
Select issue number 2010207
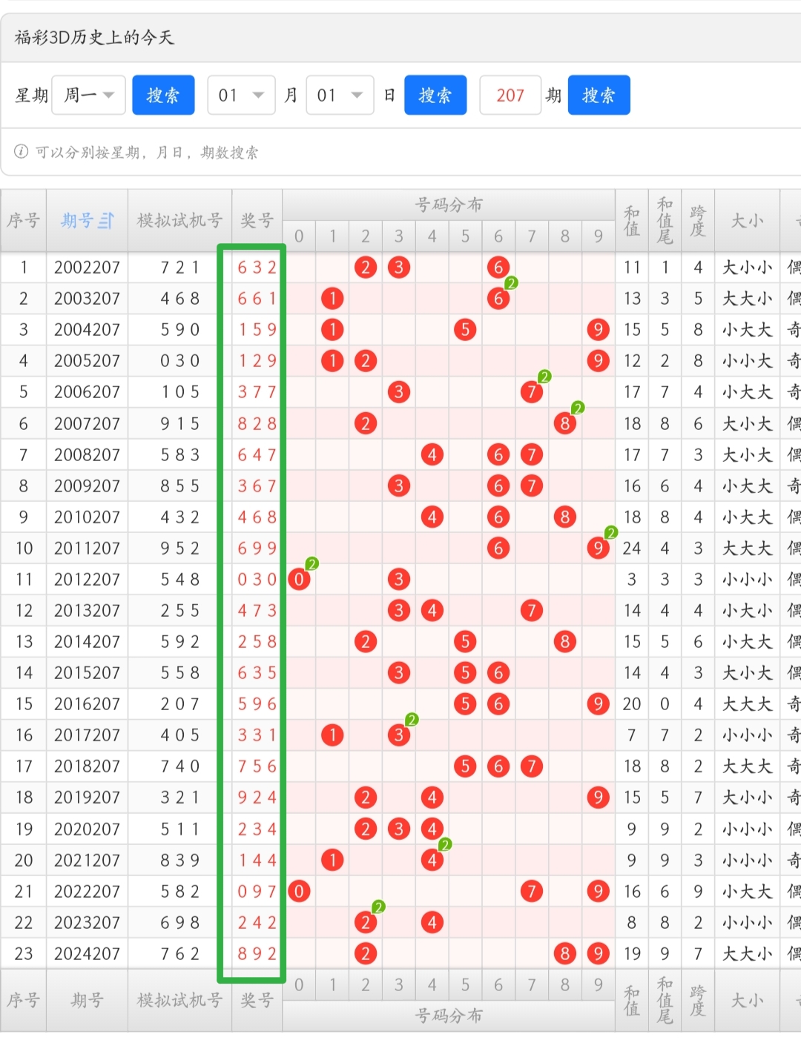(x=87, y=517)
